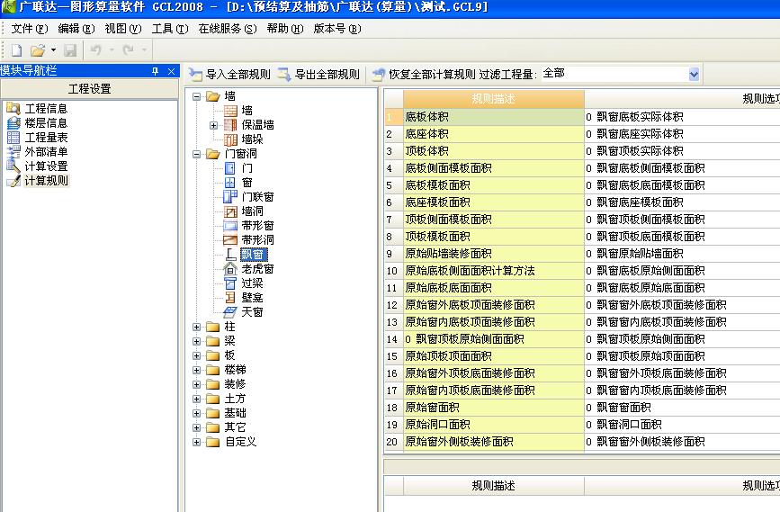Open the 版本号(B) menu
Viewport: 780px width, 512px height.
point(336,29)
